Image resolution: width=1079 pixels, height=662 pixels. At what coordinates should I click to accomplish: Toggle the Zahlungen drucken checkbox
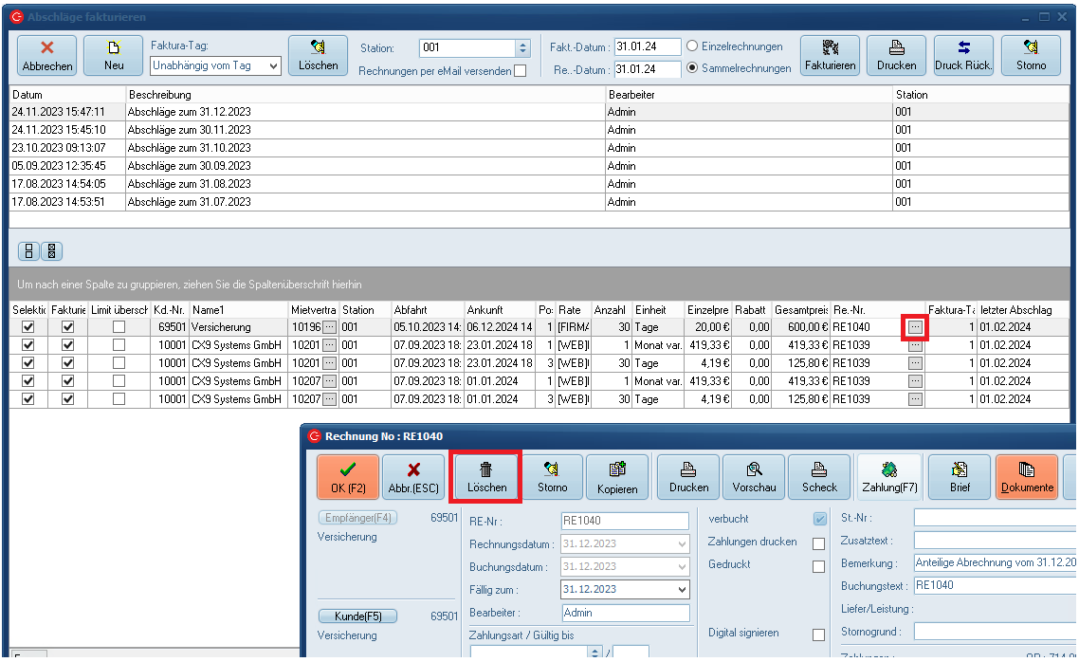click(818, 543)
